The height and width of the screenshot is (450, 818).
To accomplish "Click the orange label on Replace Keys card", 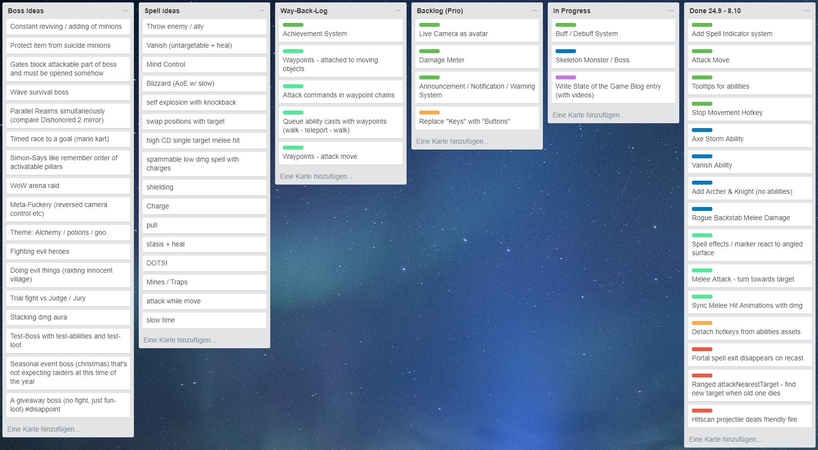I will click(x=429, y=112).
